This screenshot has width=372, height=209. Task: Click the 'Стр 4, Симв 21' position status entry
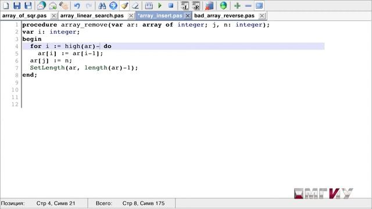(x=56, y=203)
